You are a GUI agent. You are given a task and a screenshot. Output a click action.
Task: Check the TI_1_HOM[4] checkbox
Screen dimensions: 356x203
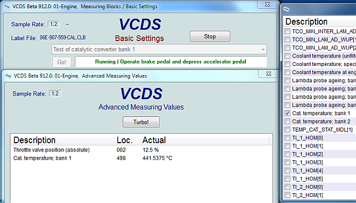coord(288,171)
